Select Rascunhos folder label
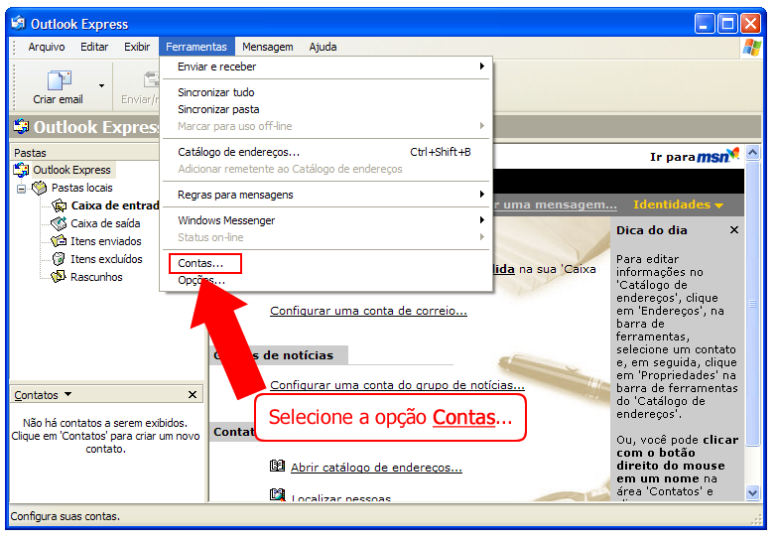 (96, 277)
